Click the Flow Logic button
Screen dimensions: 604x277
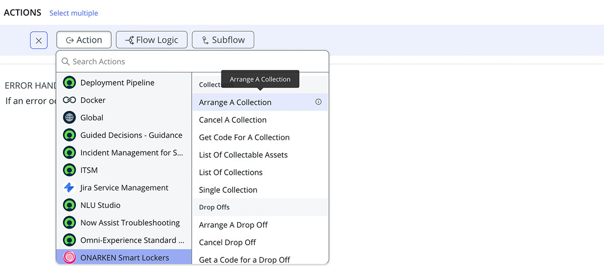click(152, 40)
